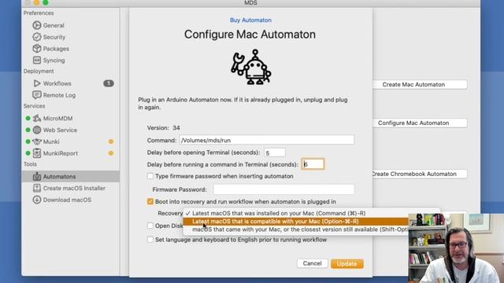Toggle the Open Disk checkbox

coord(150,226)
